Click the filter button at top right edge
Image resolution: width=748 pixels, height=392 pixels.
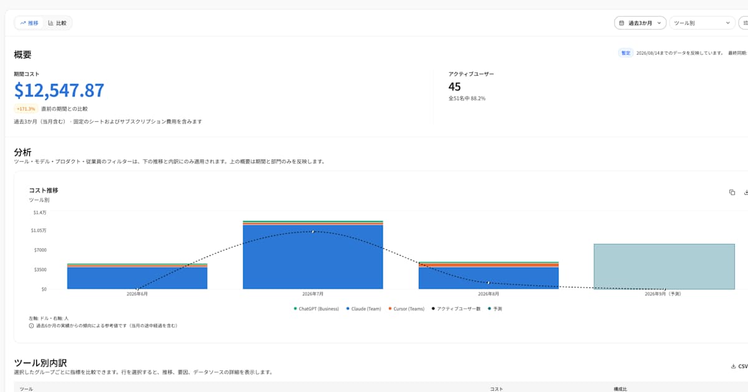pyautogui.click(x=744, y=23)
